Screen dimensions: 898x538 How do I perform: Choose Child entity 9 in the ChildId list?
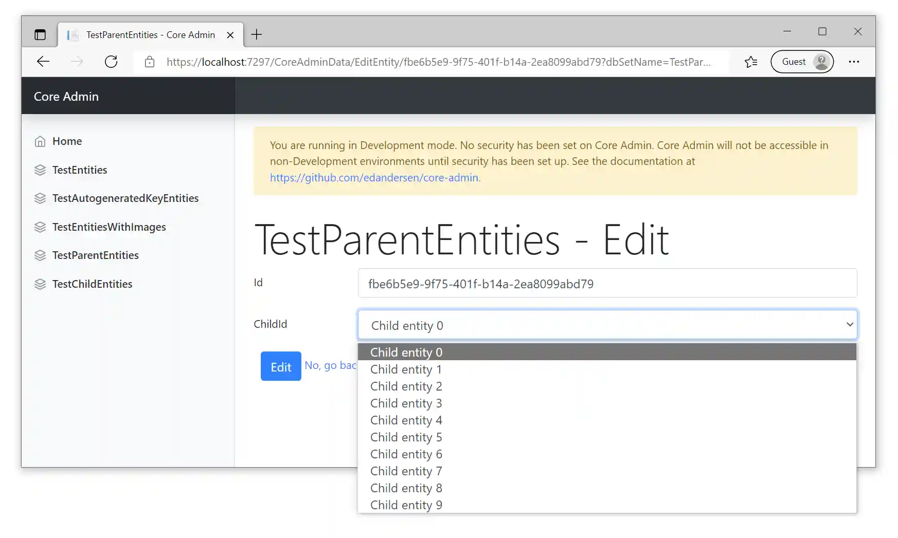click(x=406, y=505)
